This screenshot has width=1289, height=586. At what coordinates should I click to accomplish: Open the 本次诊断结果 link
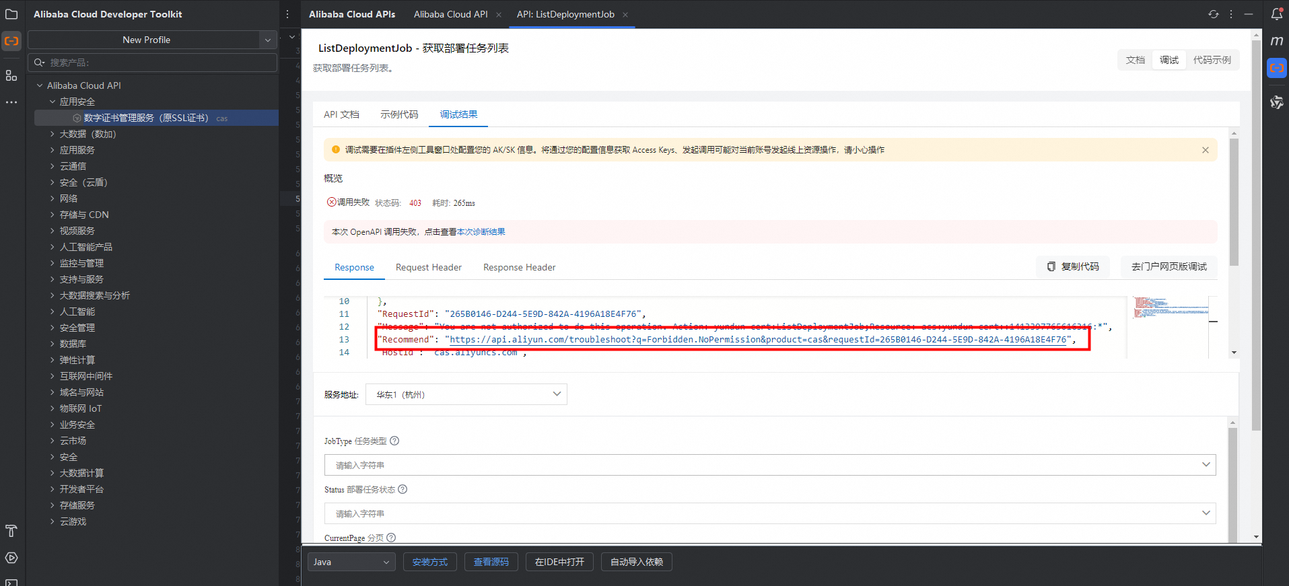point(481,232)
